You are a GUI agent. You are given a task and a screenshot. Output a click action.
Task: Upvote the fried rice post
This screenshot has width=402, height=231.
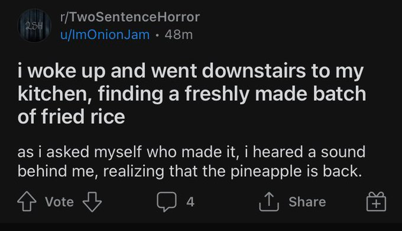(x=27, y=202)
